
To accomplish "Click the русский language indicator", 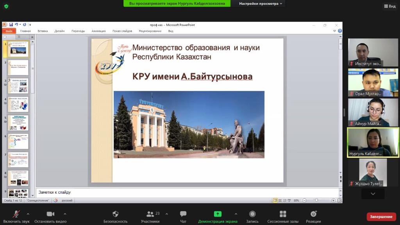I will (67, 200).
